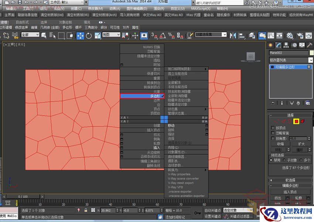This screenshot has height=222, width=314.
Task: Activate the Select and Move tool
Action: (81, 36)
